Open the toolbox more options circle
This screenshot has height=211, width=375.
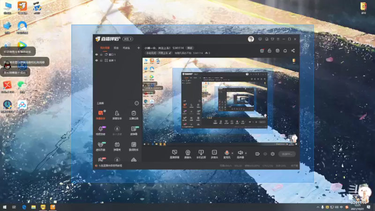tap(136, 103)
